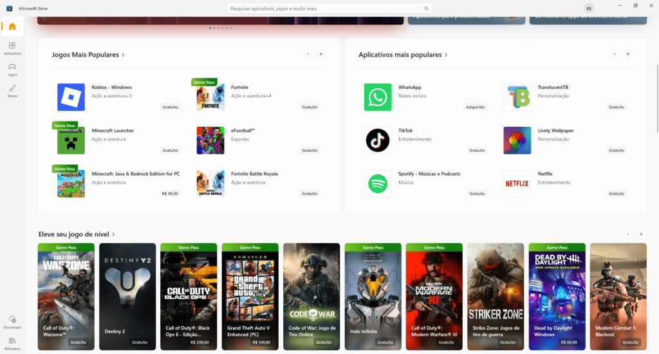This screenshot has height=354, width=659.
Task: Open the Aplicativos section in sidebar
Action: pyautogui.click(x=12, y=48)
